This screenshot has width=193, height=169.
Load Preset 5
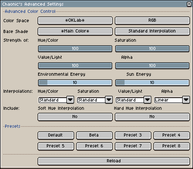coord(56,146)
